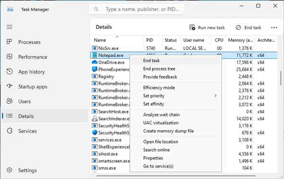The image size is (284, 179).
Task: Click the 14,020 K memory value
Action: (244, 118)
